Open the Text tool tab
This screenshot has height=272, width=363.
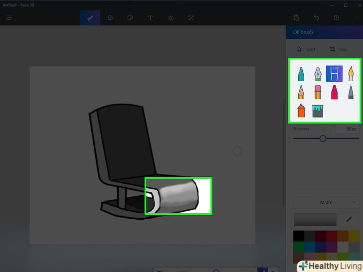point(150,18)
